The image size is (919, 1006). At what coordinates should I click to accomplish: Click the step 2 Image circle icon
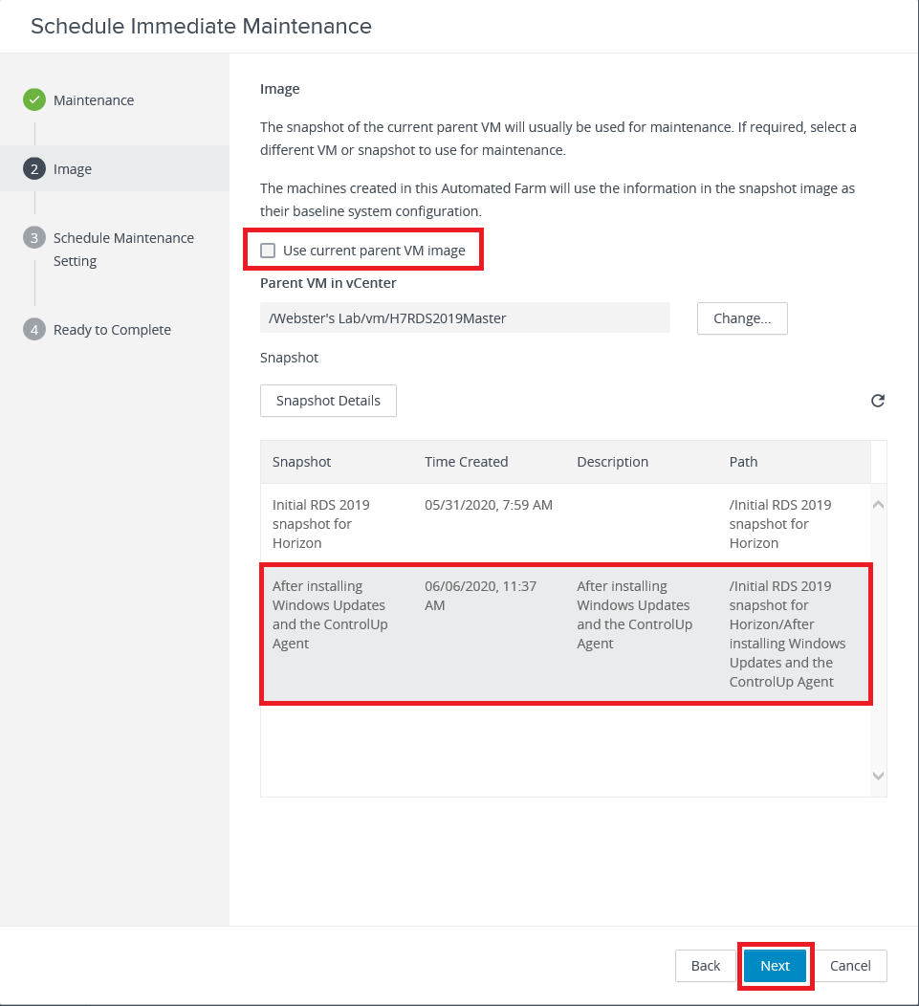pyautogui.click(x=34, y=169)
